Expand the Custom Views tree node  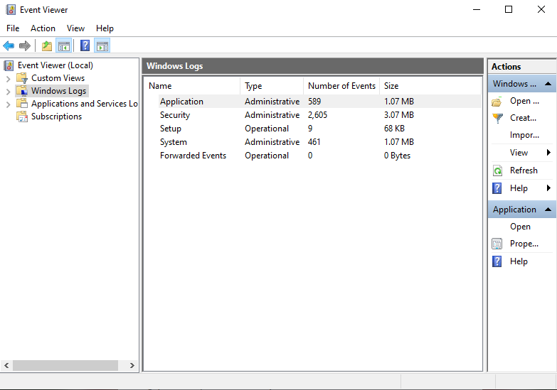click(8, 78)
